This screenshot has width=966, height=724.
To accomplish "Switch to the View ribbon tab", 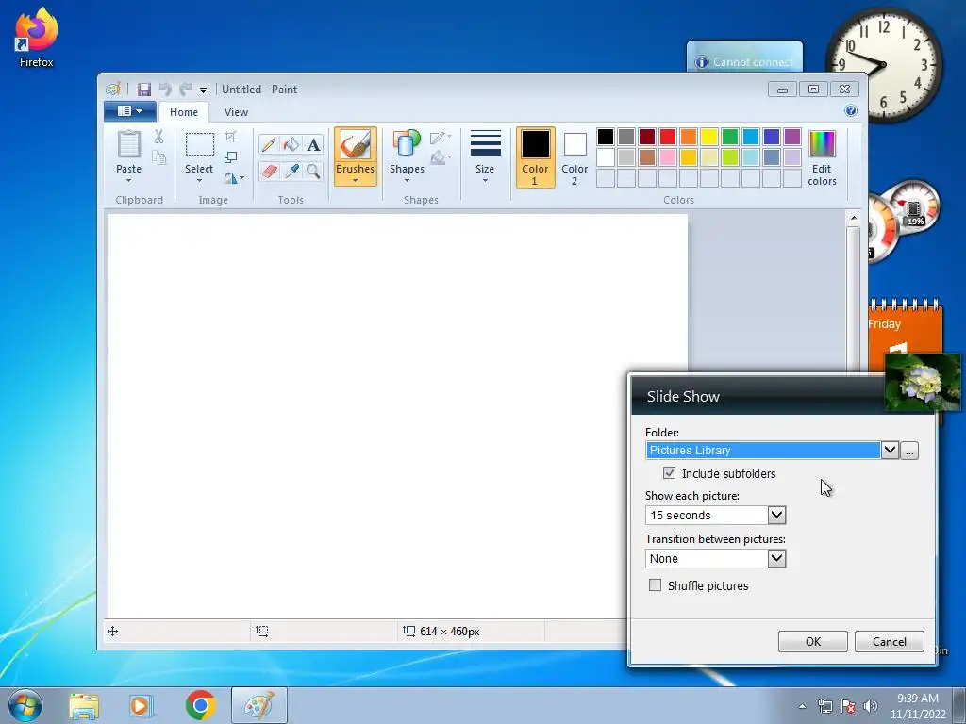I will (x=236, y=112).
